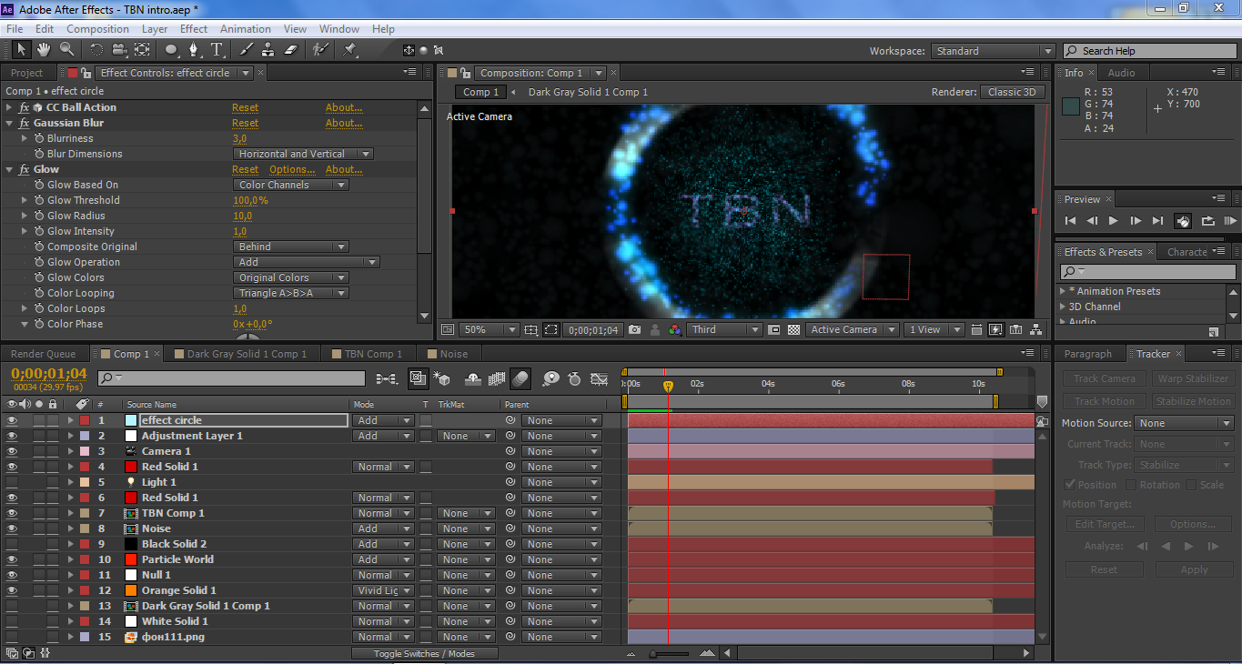Select the Pen tool

click(x=194, y=49)
